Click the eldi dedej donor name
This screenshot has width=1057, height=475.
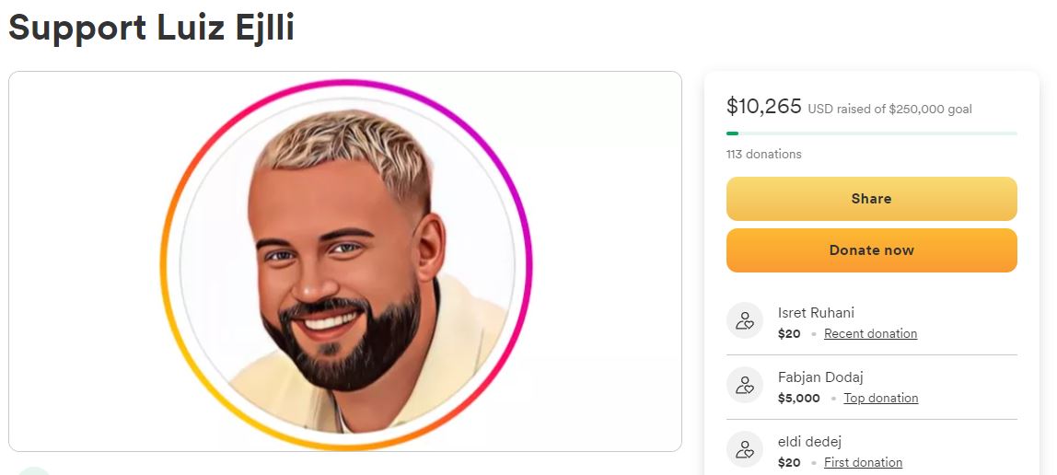click(x=809, y=442)
